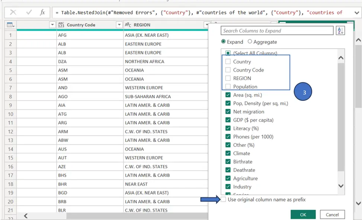Select the ABW country code cell
This screenshot has height=220, width=362.
(90, 140)
